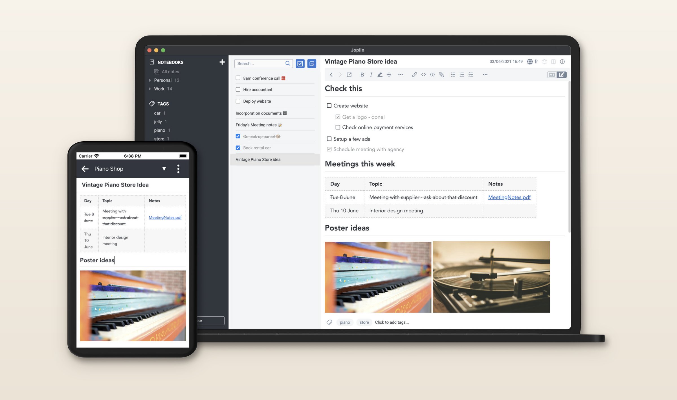Go back with the left arrow in toolbar
The height and width of the screenshot is (400, 677).
tap(331, 75)
